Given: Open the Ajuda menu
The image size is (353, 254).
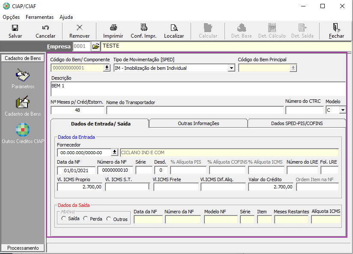Looking at the screenshot, I should coord(66,17).
